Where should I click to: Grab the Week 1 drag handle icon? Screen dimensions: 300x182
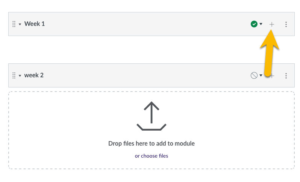coord(14,24)
